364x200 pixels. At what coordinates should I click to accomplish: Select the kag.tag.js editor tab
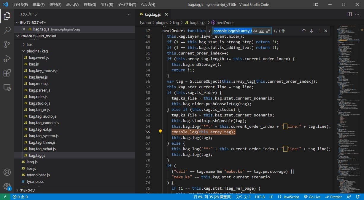point(152,14)
